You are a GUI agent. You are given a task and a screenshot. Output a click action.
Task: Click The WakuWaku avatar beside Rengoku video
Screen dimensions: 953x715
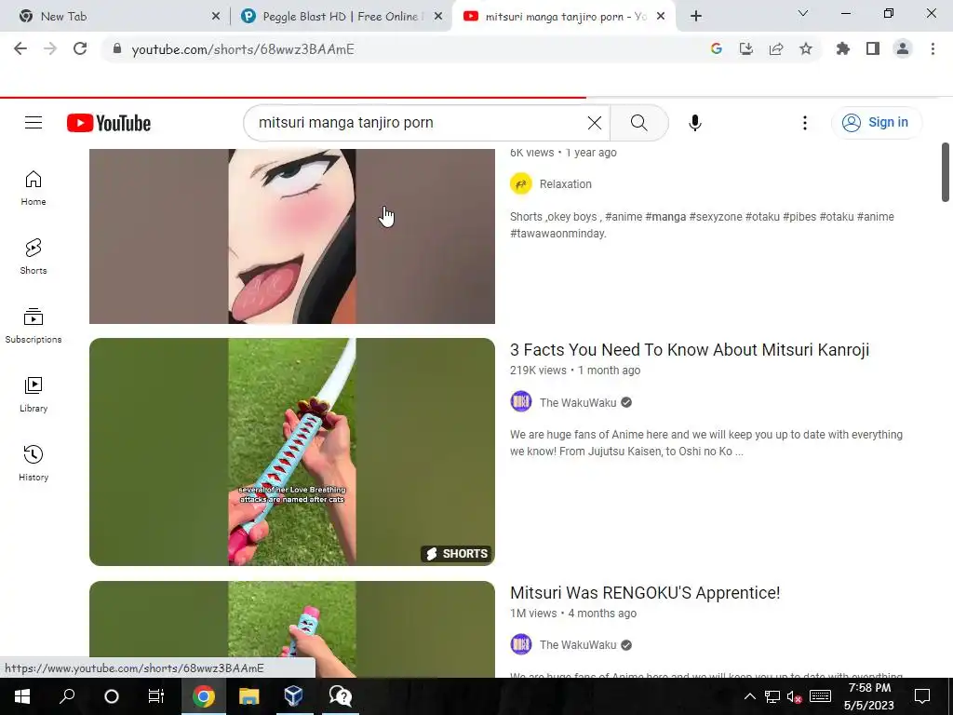pyautogui.click(x=521, y=644)
